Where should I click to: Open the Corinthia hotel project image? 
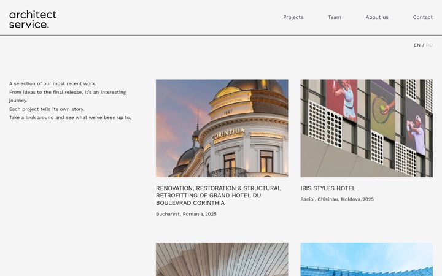pyautogui.click(x=222, y=128)
